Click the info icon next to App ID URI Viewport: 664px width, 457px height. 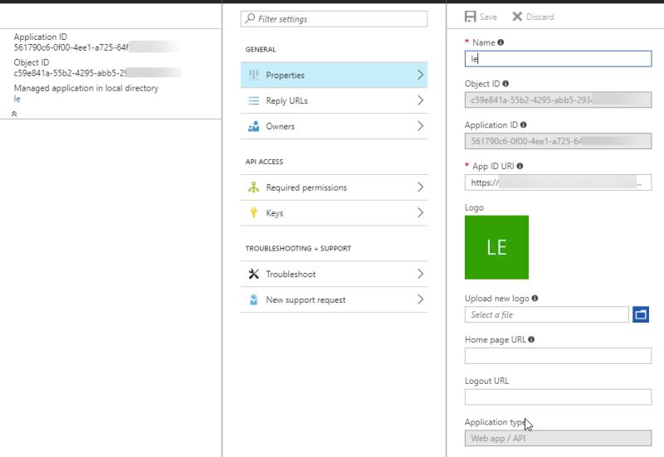(520, 166)
